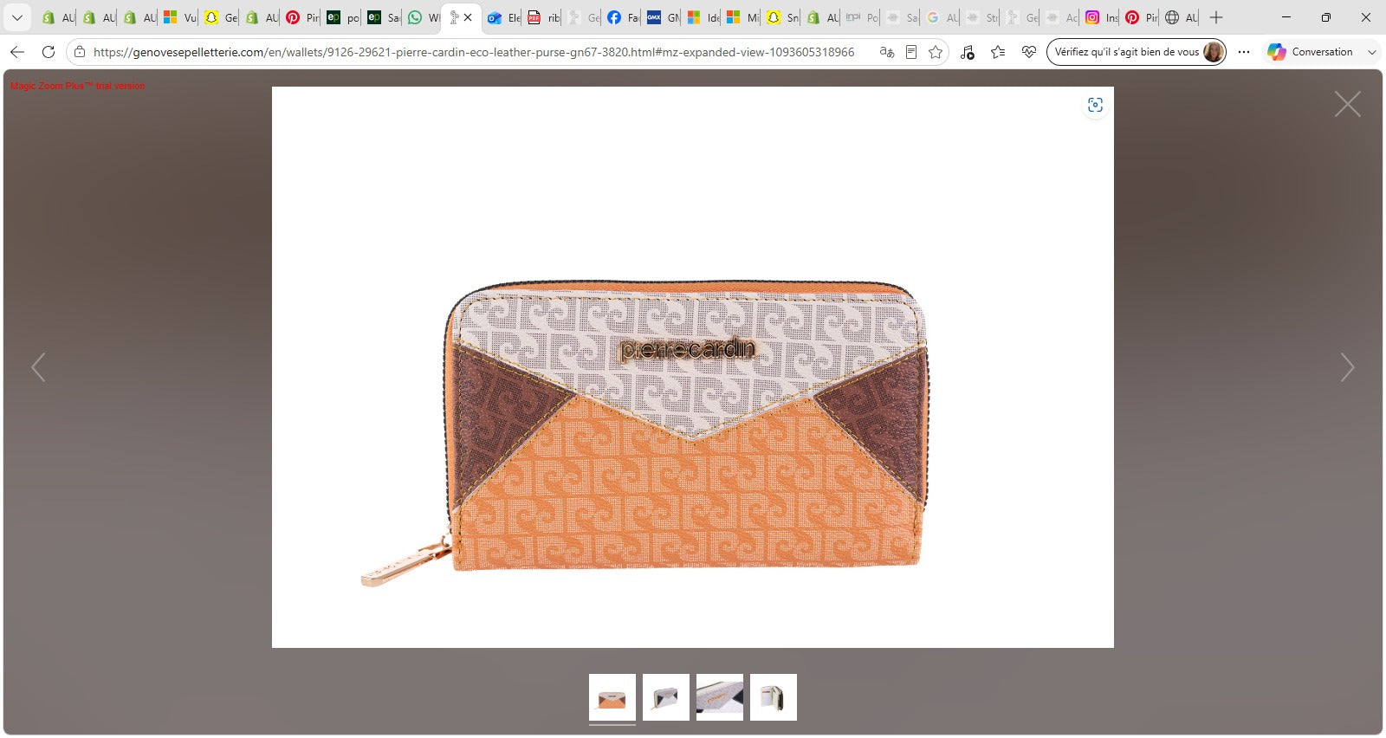Open the third close-up wallet thumbnail
Image resolution: width=1386 pixels, height=738 pixels.
click(720, 697)
